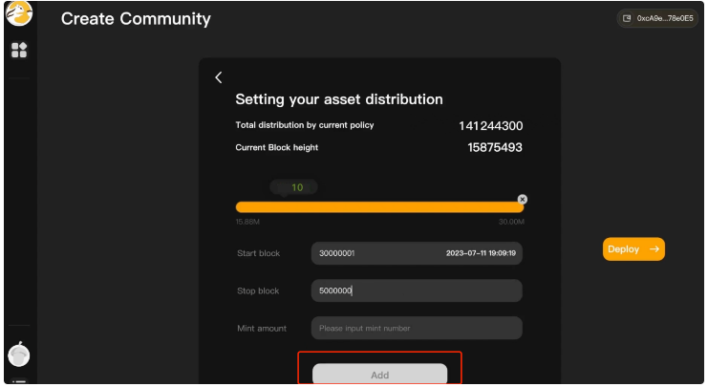Screen dimensions: 708x387
Task: Open the list icon at sidebar bottom
Action: pyautogui.click(x=19, y=381)
